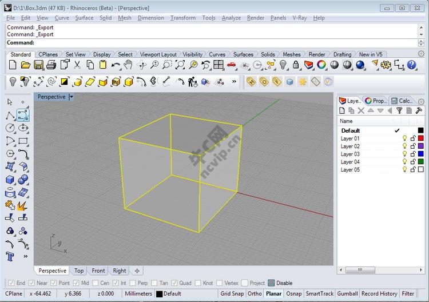Switch to the Front viewport tab
Viewport: 429px width, 302px height.
98,271
